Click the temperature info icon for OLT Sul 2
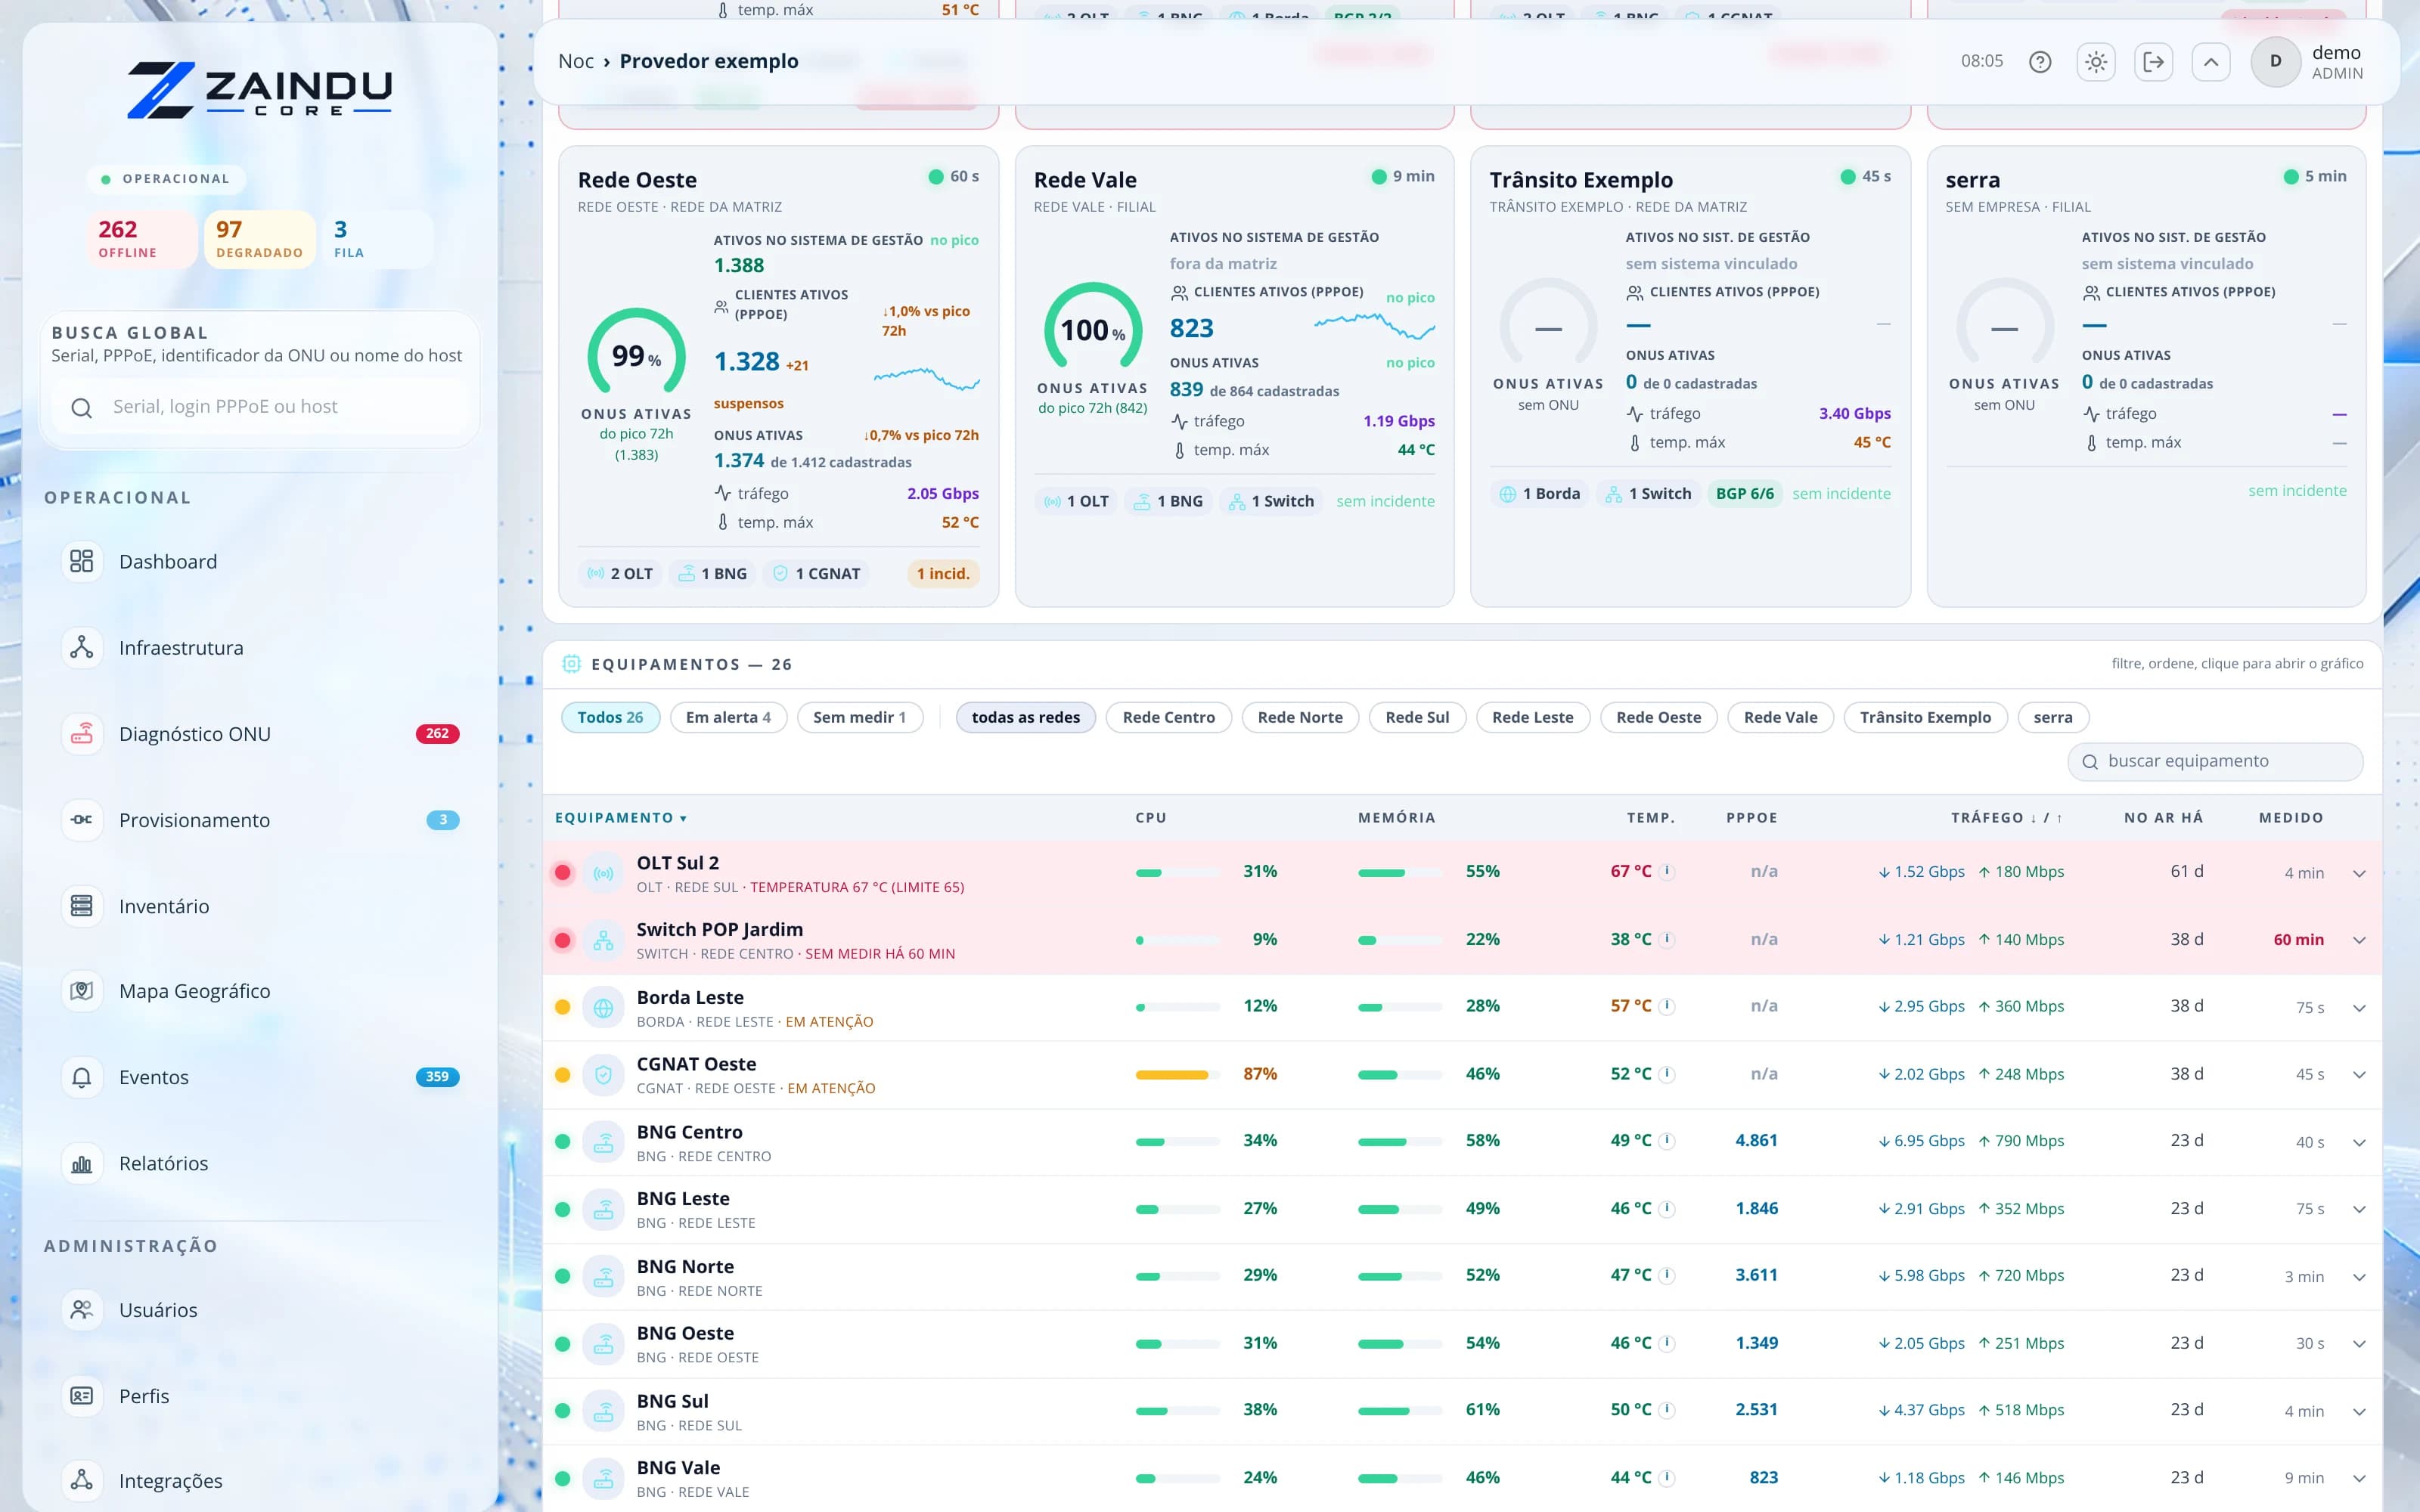This screenshot has height=1512, width=2420. 1667,871
